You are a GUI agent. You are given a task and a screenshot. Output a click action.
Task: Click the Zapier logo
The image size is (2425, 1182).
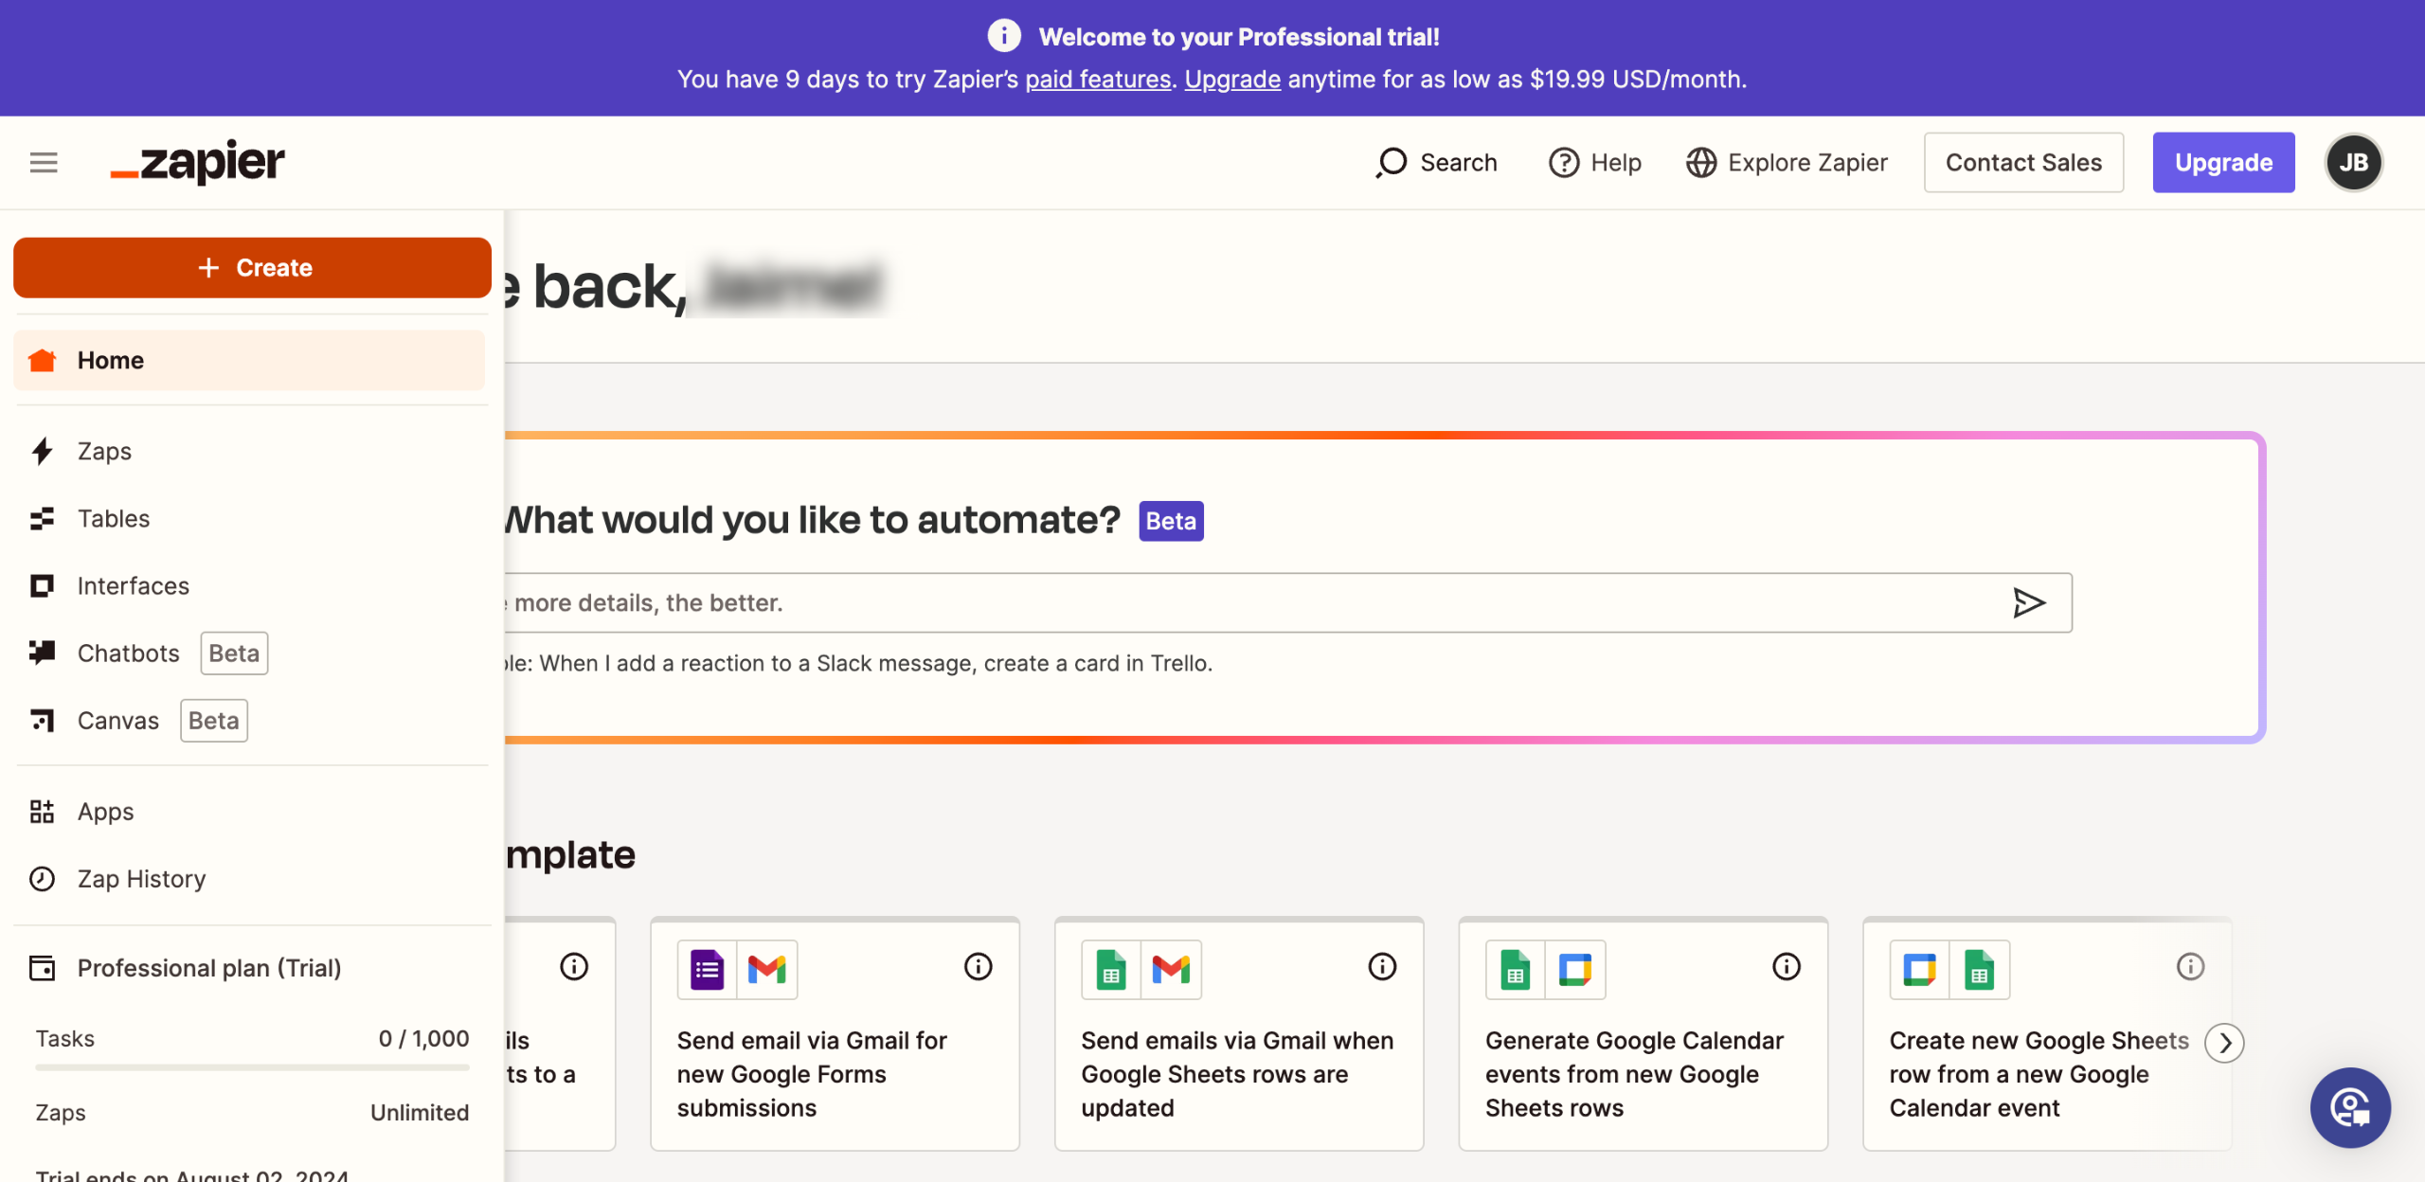pyautogui.click(x=198, y=163)
